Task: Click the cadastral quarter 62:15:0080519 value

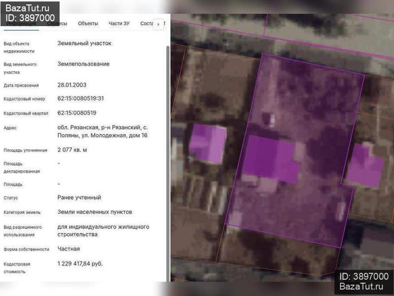Action: 77,113
